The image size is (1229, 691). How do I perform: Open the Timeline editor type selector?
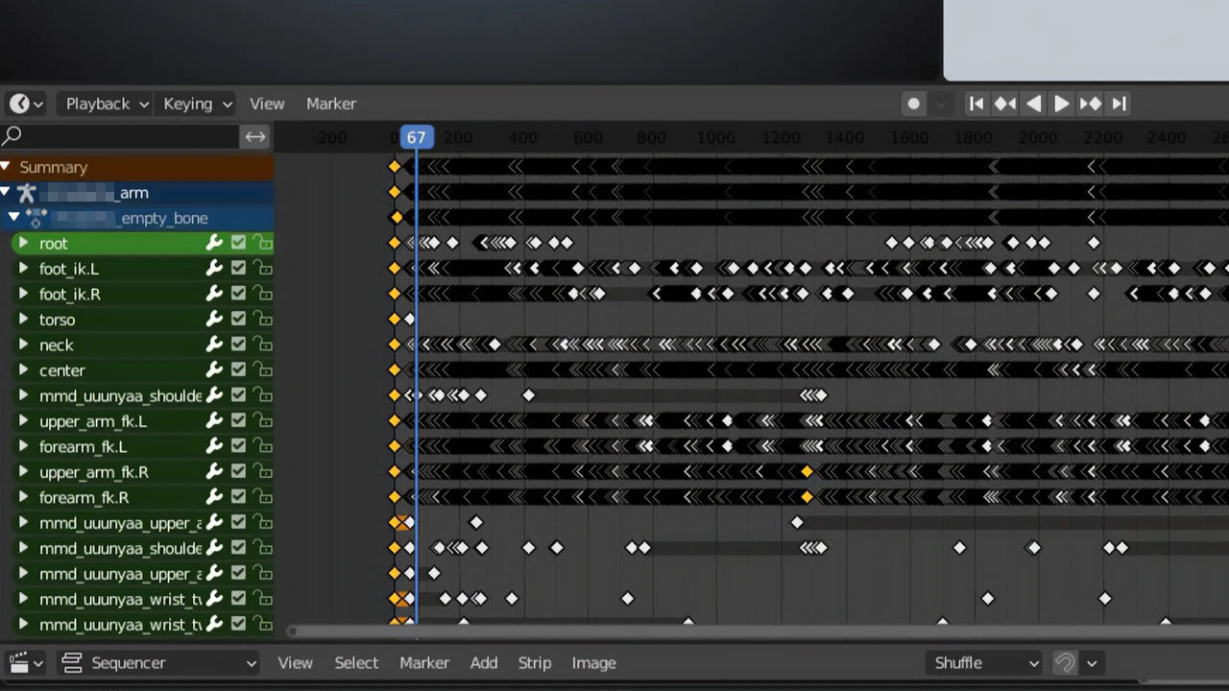[26, 104]
